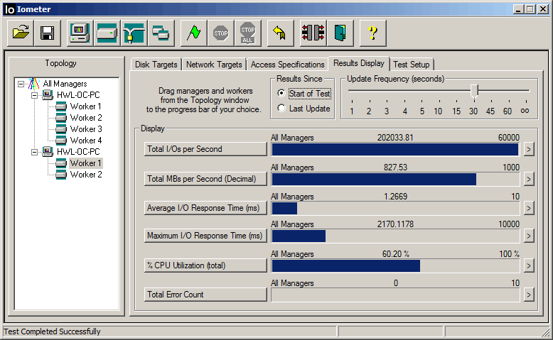The image size is (553, 340).
Task: Open the arrow next to Total I/Os per Second bar
Action: tap(528, 149)
